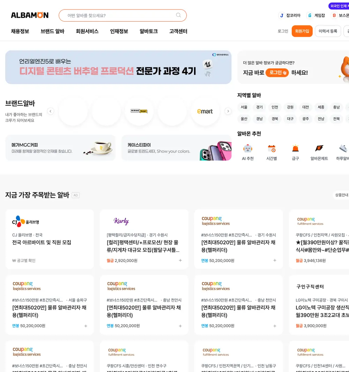349x372 pixels.
Task: Click coupang fulfillment logo on 인천 연수구 card
Action: (121, 352)
